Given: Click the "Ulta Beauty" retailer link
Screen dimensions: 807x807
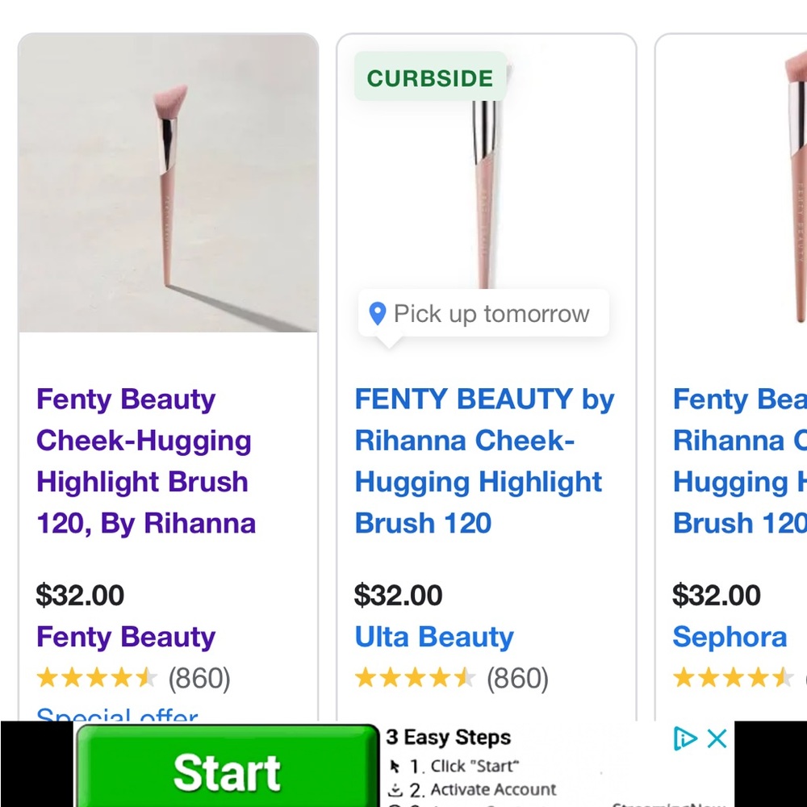Looking at the screenshot, I should click(433, 637).
